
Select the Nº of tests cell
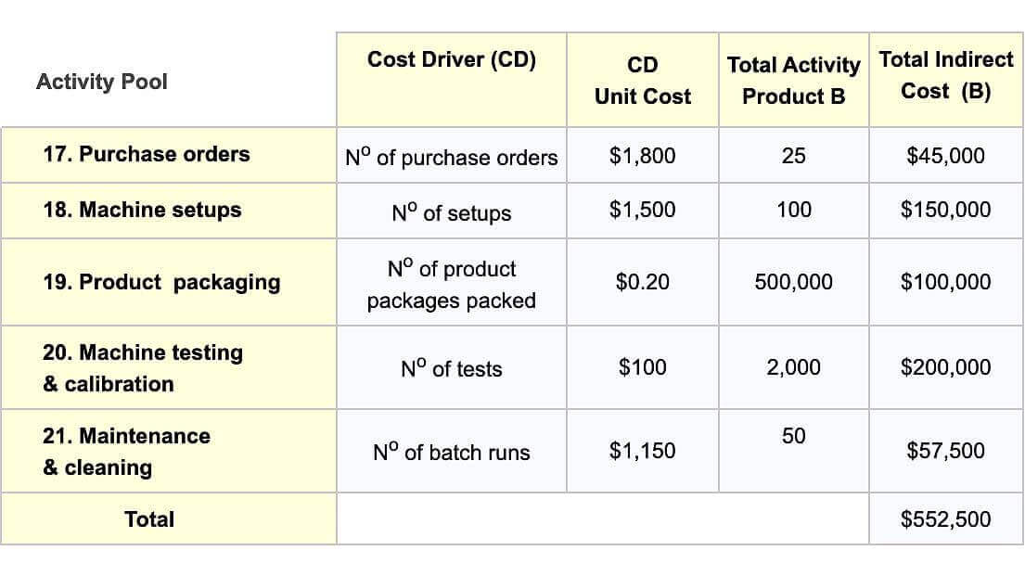coord(451,368)
